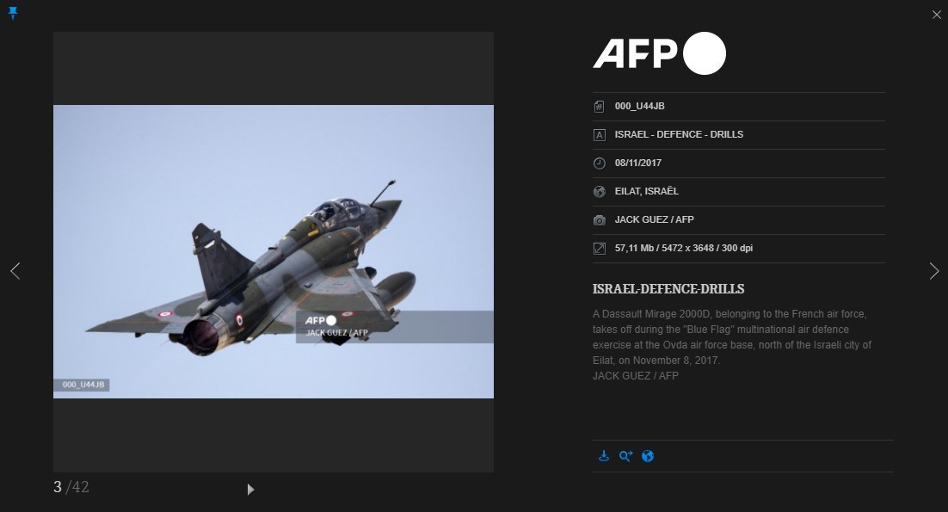Go to the previous image
Image resolution: width=948 pixels, height=512 pixels.
[x=15, y=271]
